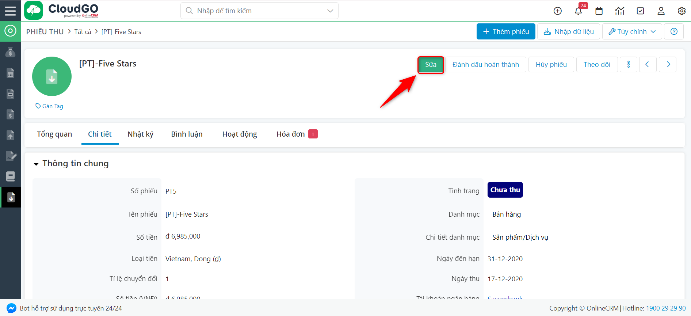Click Đánh dấu hoàn thành button
Screen dimensions: 691x316
point(485,65)
